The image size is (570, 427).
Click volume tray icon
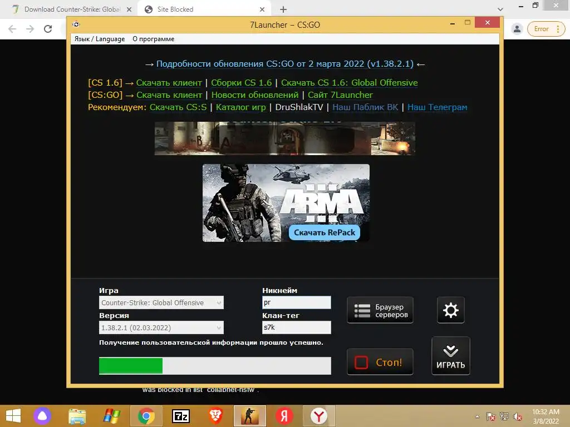(518, 416)
